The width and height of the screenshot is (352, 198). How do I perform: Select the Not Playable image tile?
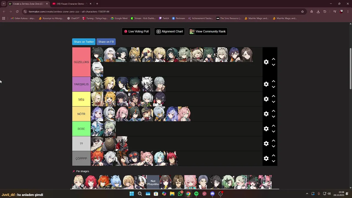click(153, 182)
